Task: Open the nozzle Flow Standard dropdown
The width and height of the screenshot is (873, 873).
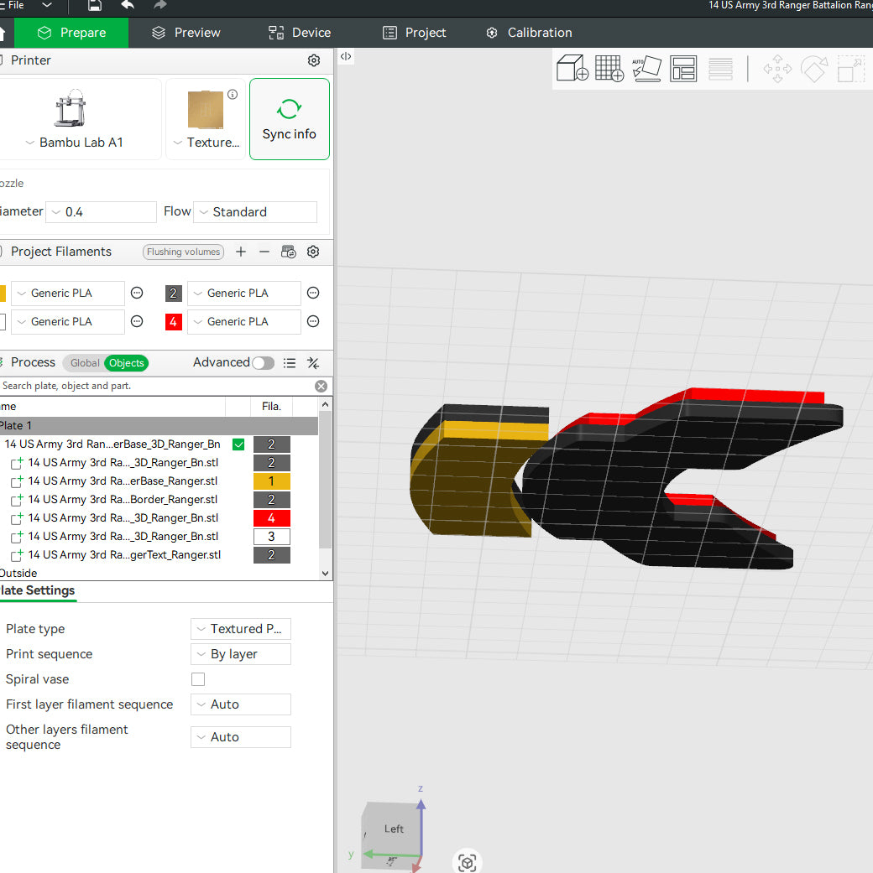Action: 255,212
